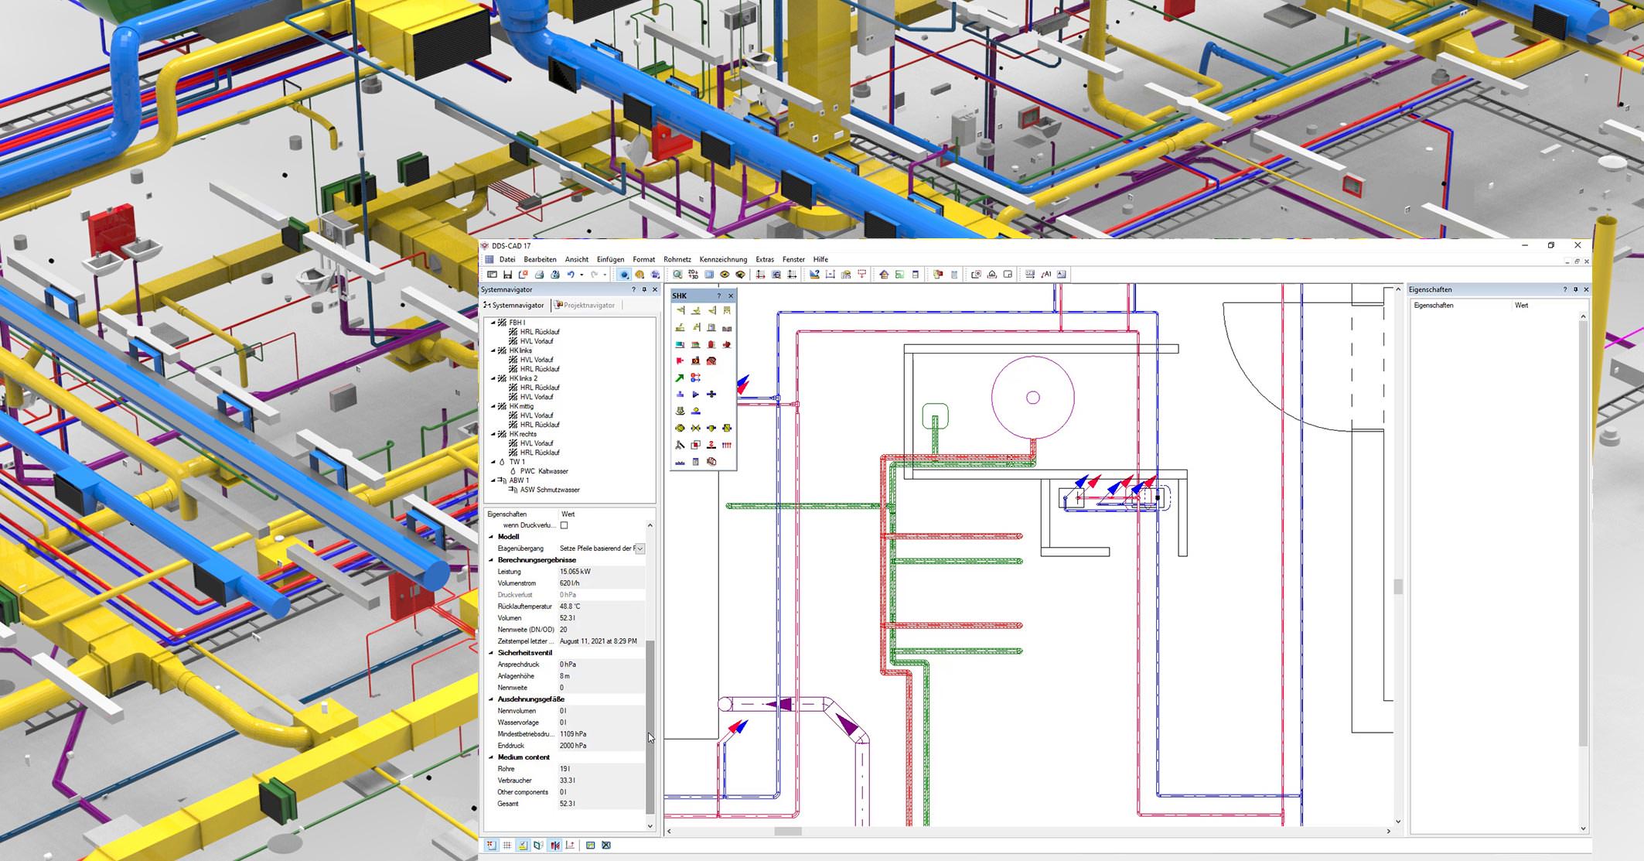Collapse the Berechnungsergebnisse section

point(491,560)
